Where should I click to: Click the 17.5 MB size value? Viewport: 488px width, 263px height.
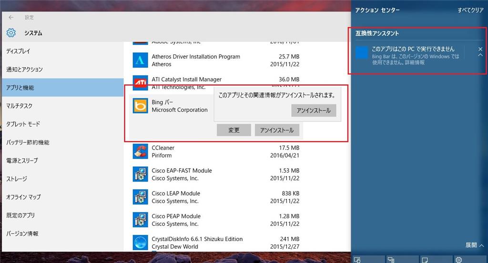tap(289, 148)
